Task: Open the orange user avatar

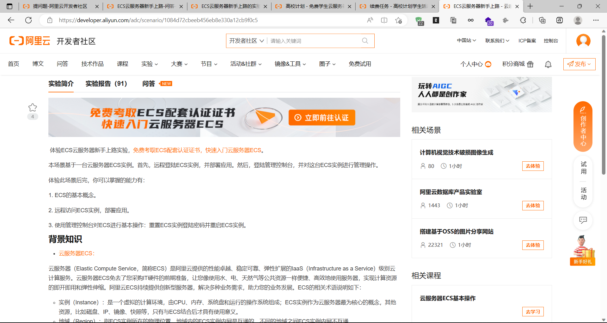Action: (x=583, y=41)
